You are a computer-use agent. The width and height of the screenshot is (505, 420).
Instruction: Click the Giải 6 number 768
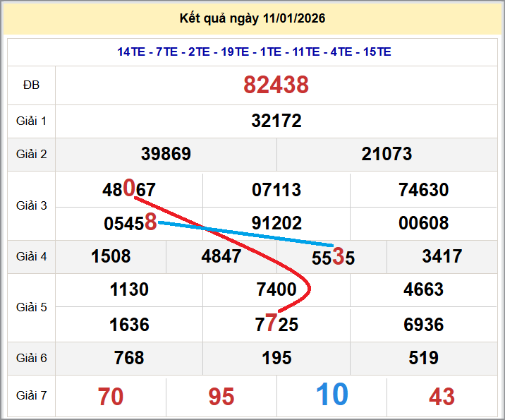[x=129, y=358]
